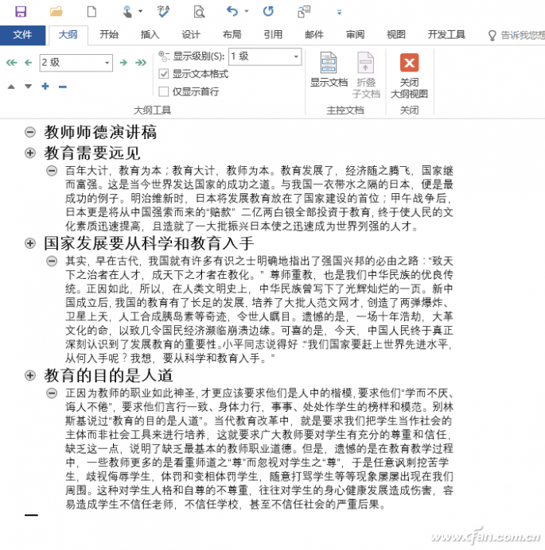The image size is (545, 550).
Task: Click the Open folder icon
Action: [x=56, y=12]
